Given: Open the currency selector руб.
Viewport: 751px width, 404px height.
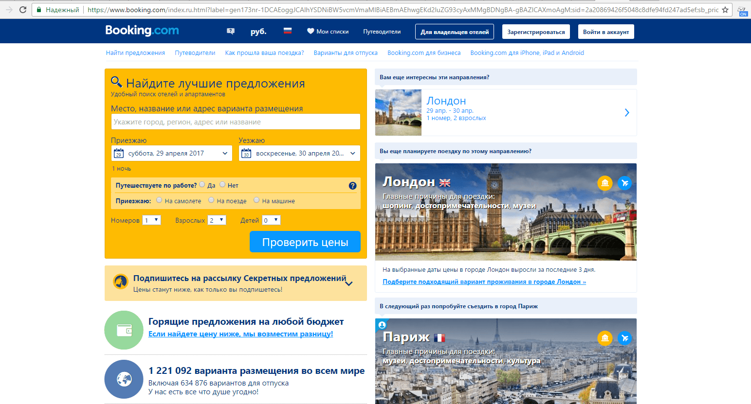Looking at the screenshot, I should 258,32.
